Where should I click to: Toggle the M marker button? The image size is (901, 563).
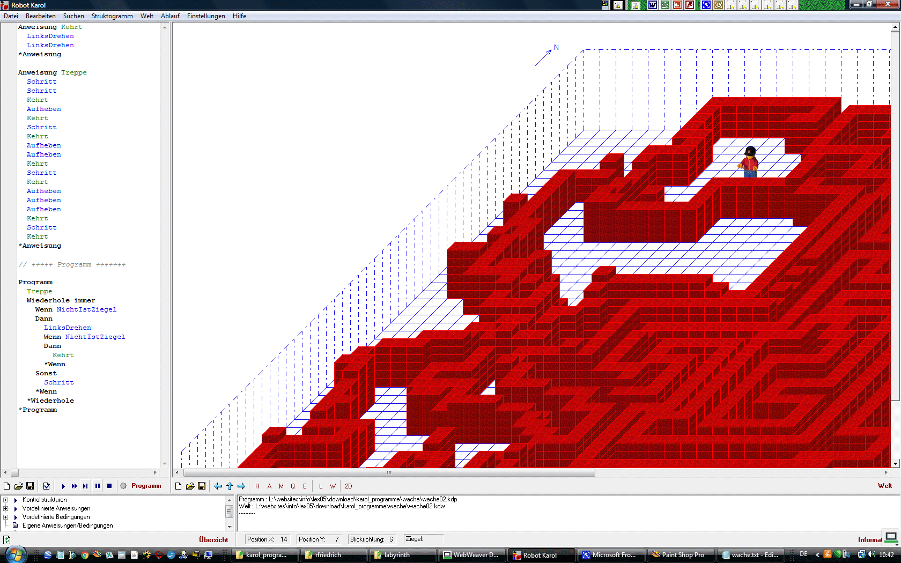coord(281,486)
